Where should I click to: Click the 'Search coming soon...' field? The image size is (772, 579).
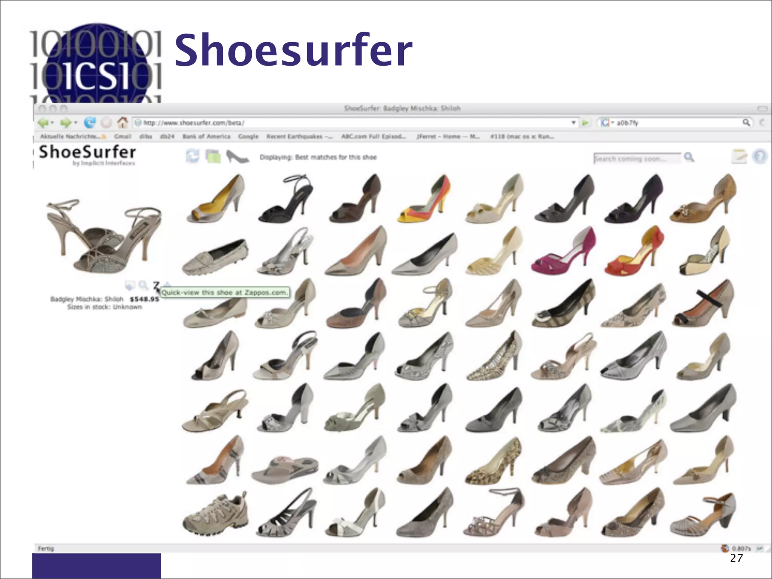click(637, 158)
